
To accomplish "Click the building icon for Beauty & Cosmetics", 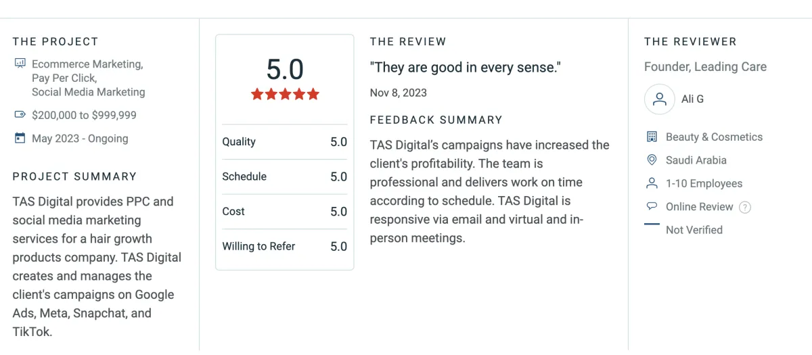I will [x=652, y=137].
